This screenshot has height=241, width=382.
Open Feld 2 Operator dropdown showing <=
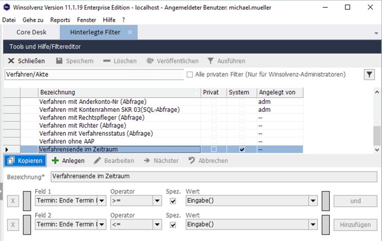point(157,225)
